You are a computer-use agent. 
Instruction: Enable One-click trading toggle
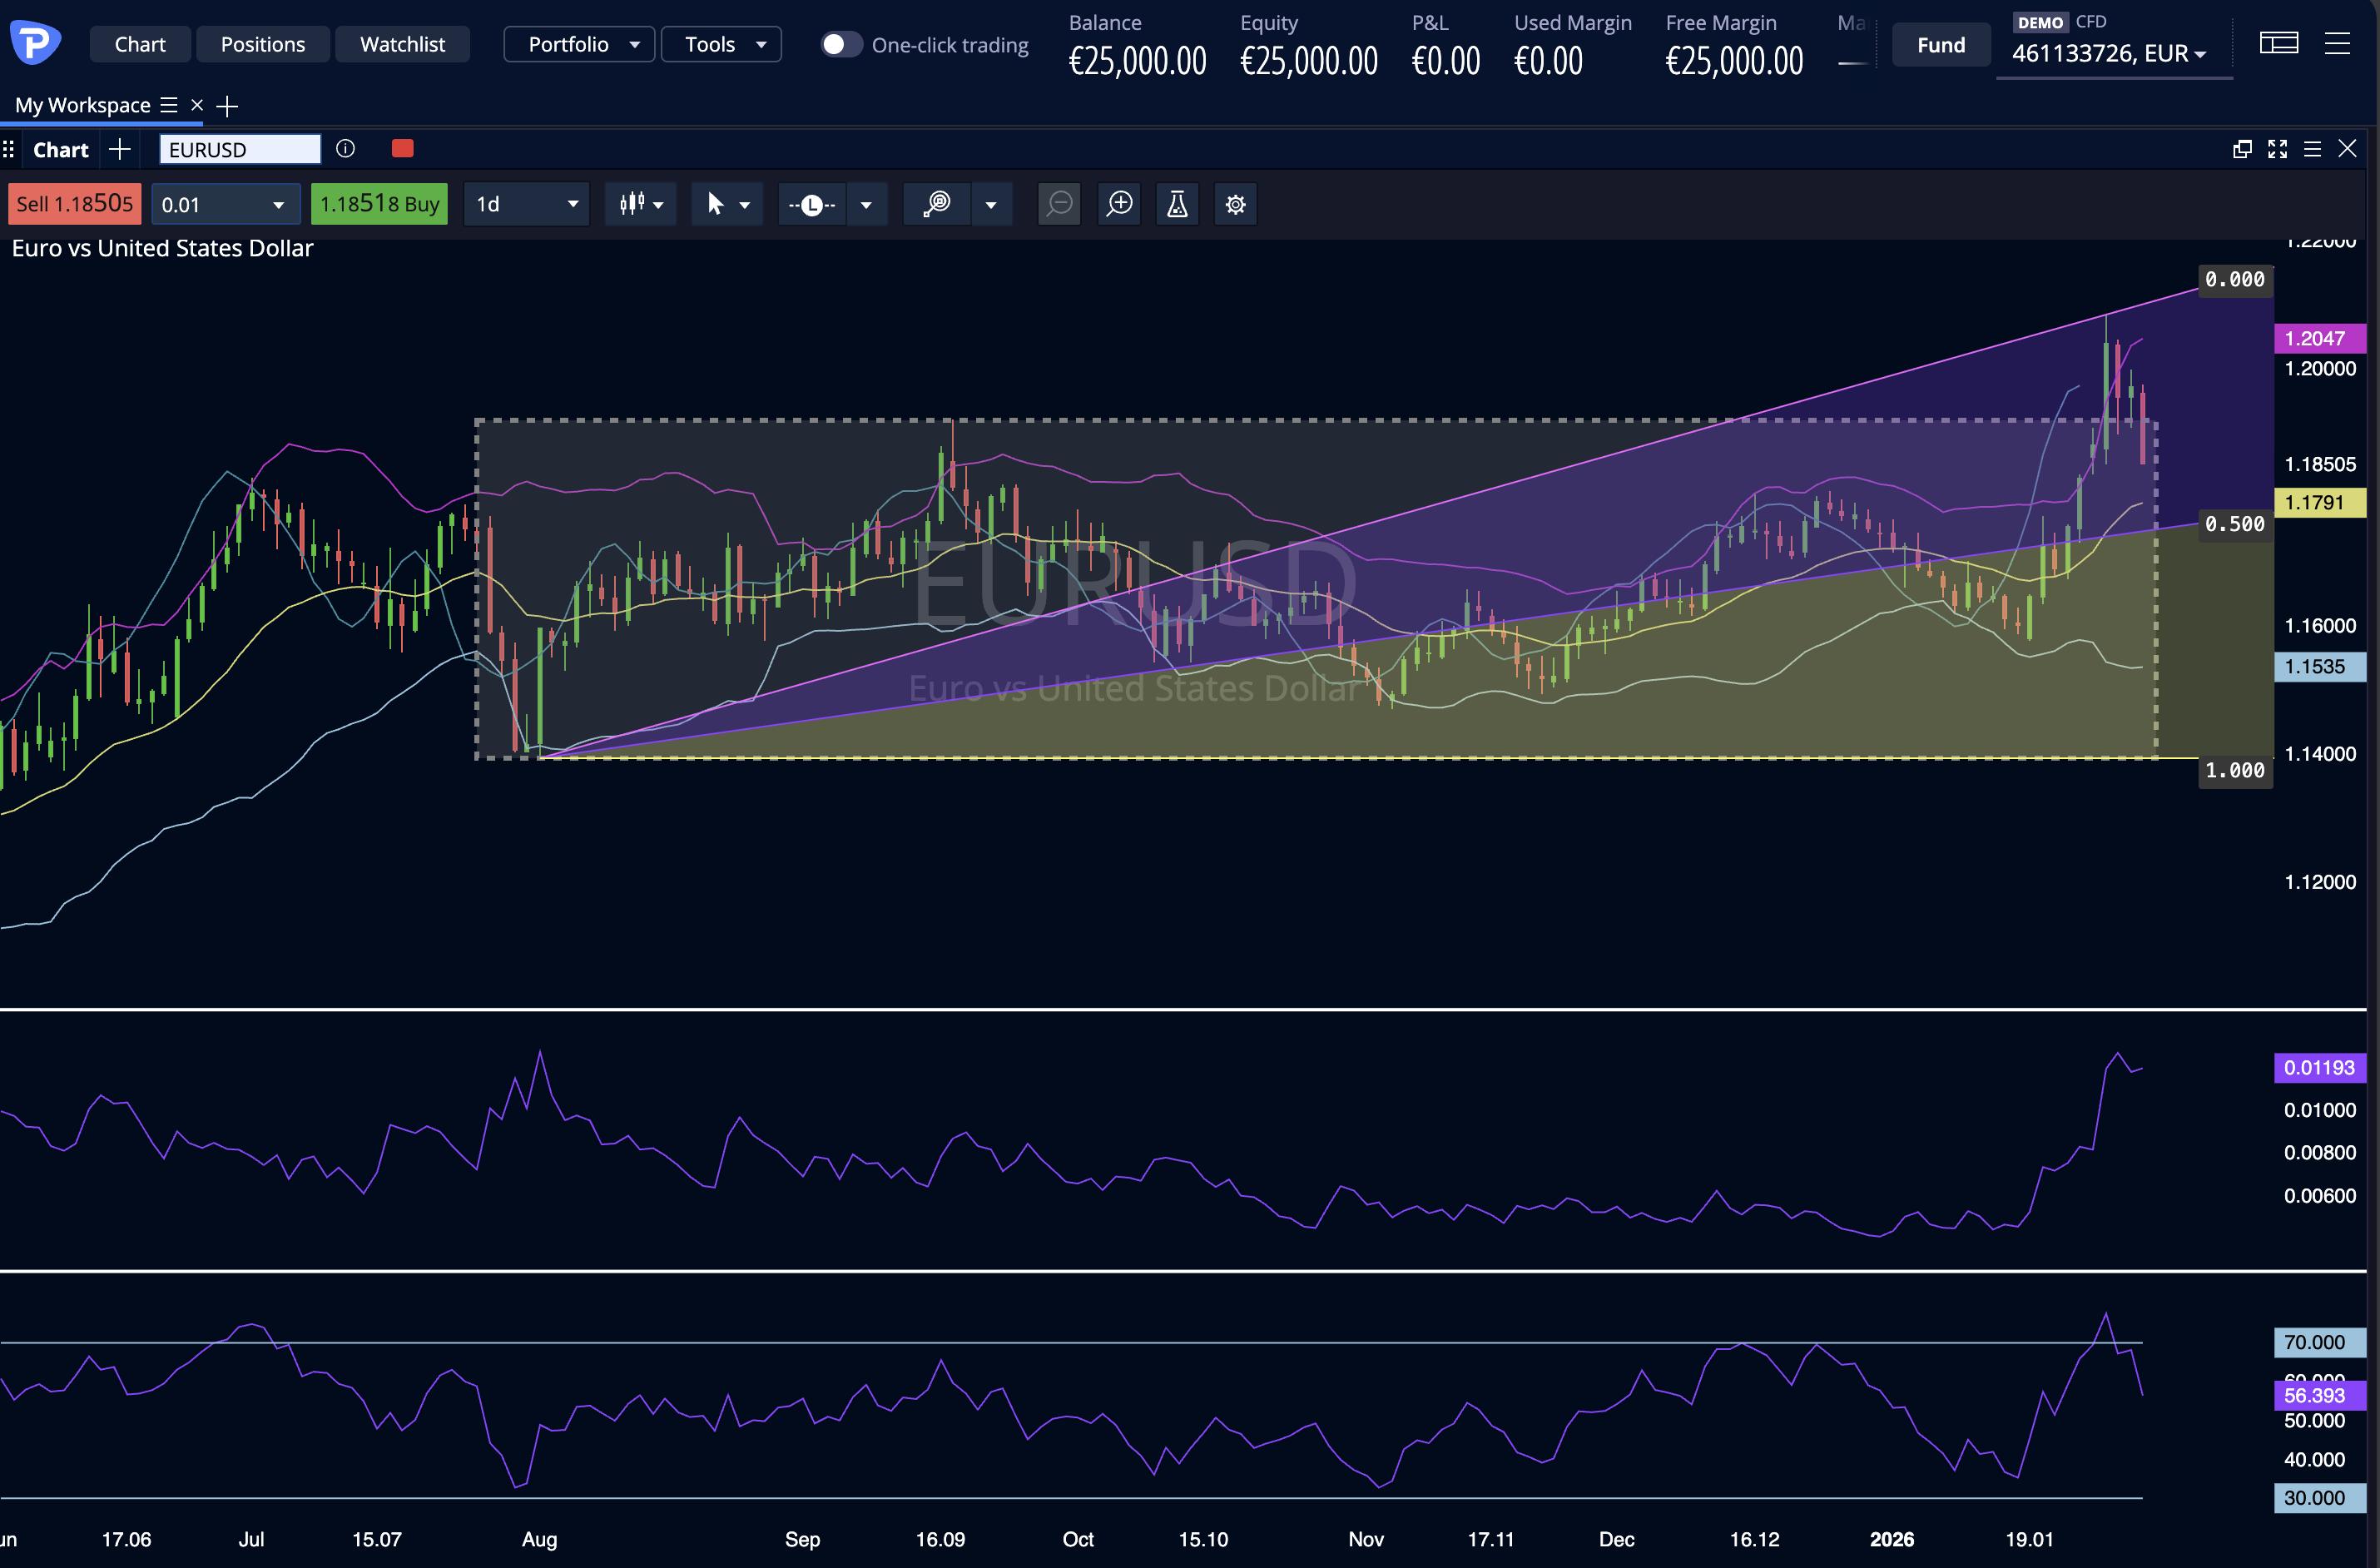(841, 44)
